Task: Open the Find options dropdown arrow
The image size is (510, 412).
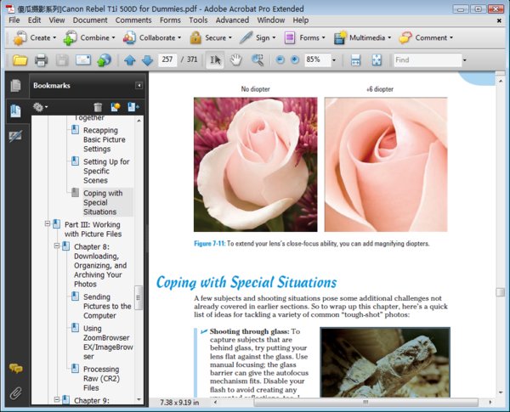Action: [x=465, y=60]
